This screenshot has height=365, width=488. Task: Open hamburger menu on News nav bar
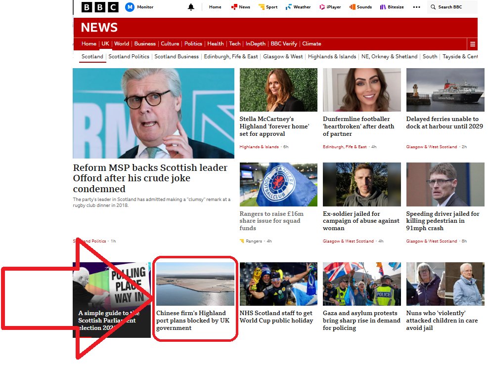(473, 44)
